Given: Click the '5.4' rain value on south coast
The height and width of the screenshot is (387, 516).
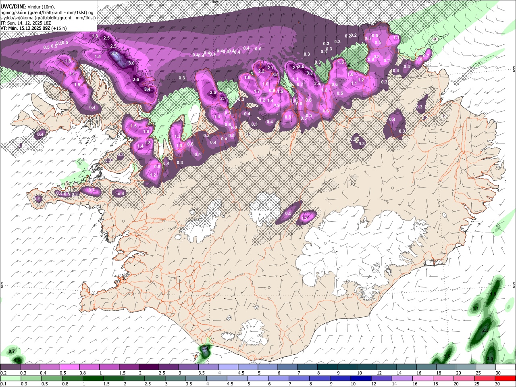Looking at the screenshot, I should [205, 348].
